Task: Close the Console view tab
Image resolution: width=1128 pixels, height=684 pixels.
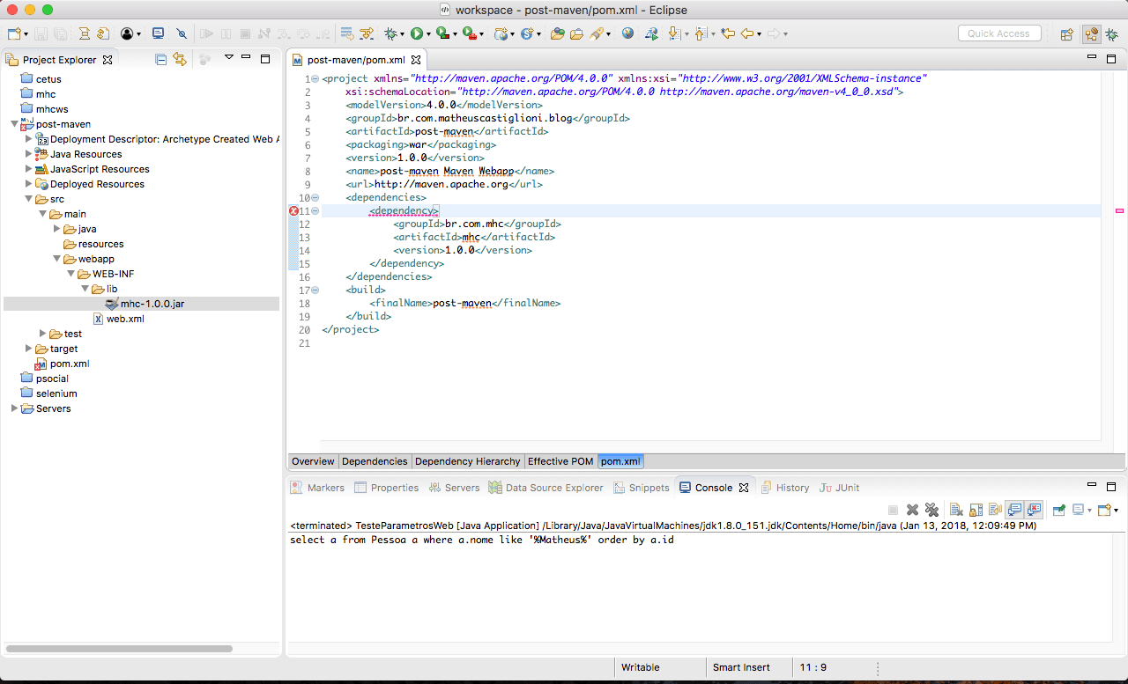Action: [743, 488]
